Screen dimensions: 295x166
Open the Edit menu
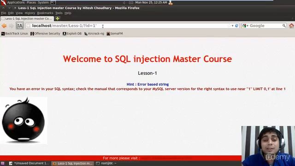pyautogui.click(x=11, y=13)
